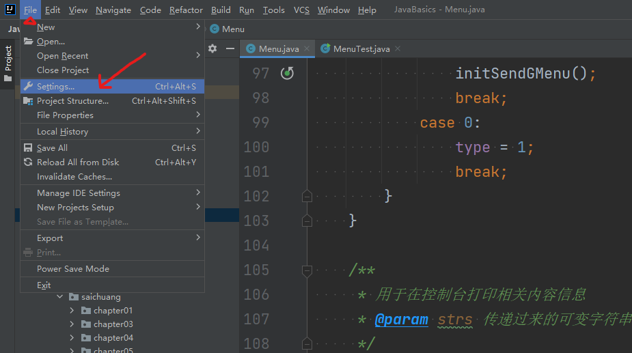Collapse the saichuang folder tree node
The height and width of the screenshot is (353, 632).
click(x=59, y=296)
